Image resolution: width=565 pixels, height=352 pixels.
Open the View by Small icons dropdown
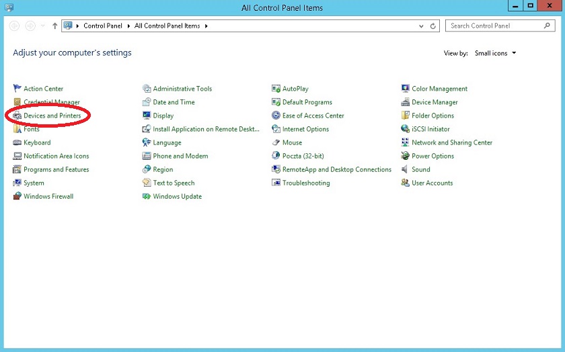(x=495, y=53)
